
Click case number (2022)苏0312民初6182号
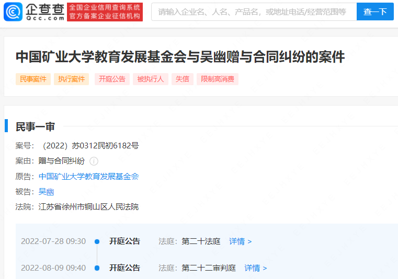(90, 146)
